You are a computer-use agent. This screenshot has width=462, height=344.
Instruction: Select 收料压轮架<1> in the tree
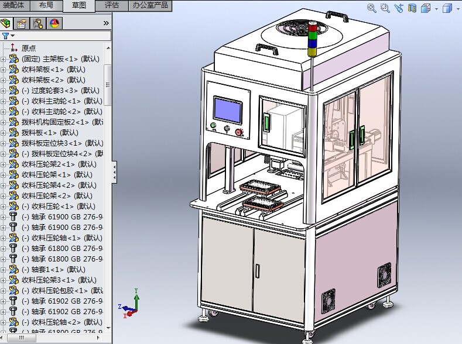[x=57, y=175]
